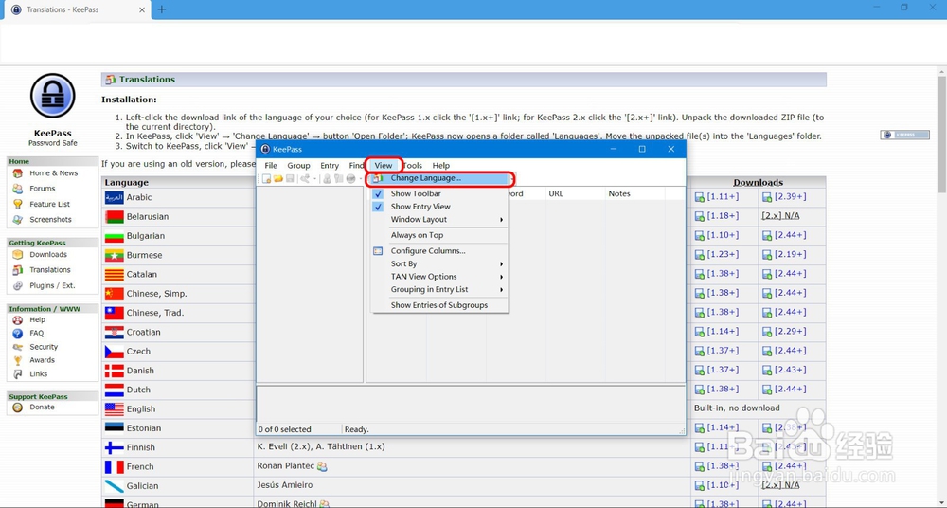Click the Copy password key icon in KeePass toolbar
The width and height of the screenshot is (947, 508).
click(339, 179)
